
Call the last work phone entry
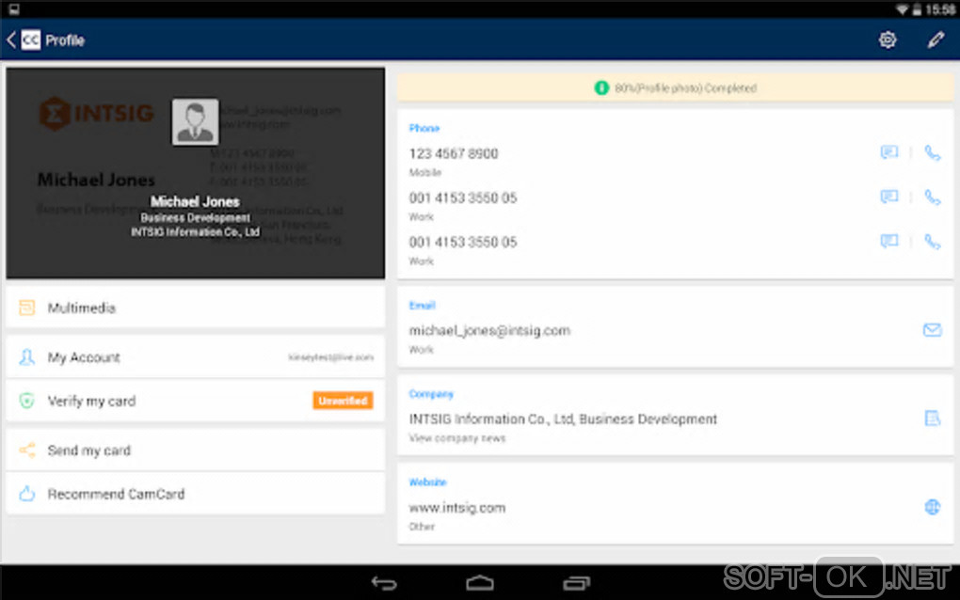932,242
